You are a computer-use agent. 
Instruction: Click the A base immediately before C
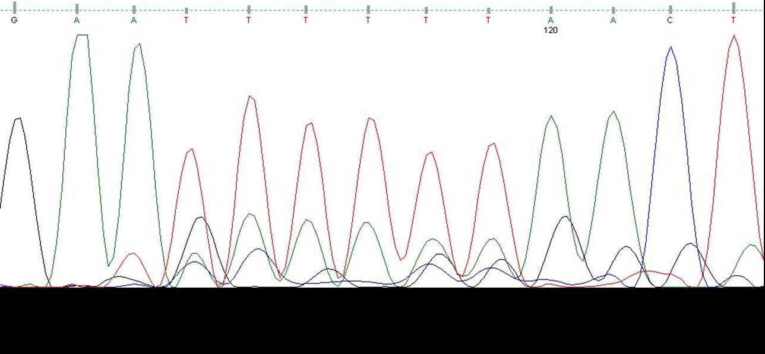click(613, 20)
